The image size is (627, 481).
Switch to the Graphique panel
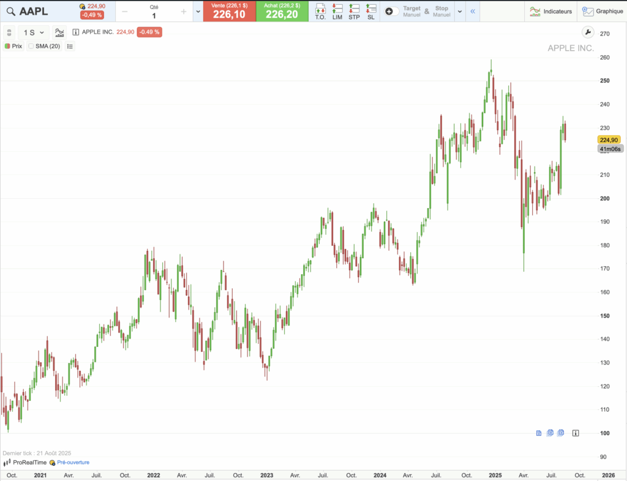(603, 11)
